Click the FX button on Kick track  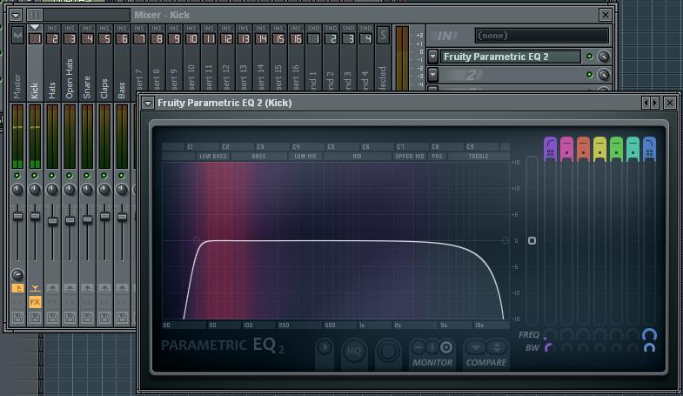click(x=35, y=302)
